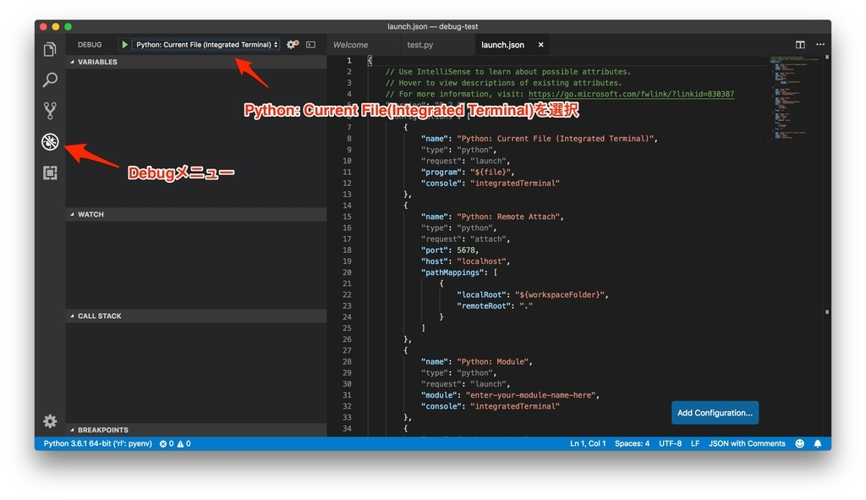Open the go.microsoft.com fwlink URL

631,94
